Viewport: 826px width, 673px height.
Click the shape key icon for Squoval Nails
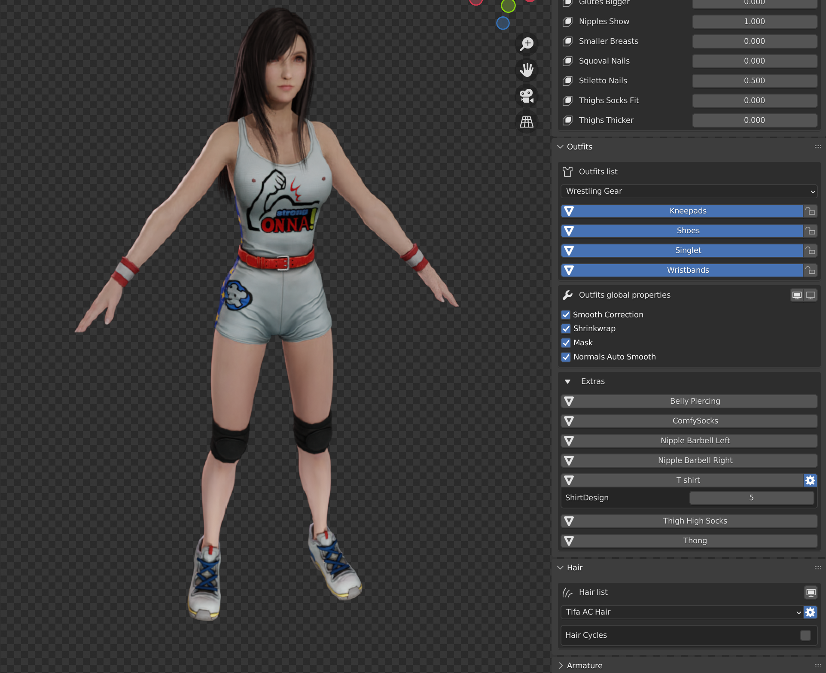(x=568, y=61)
